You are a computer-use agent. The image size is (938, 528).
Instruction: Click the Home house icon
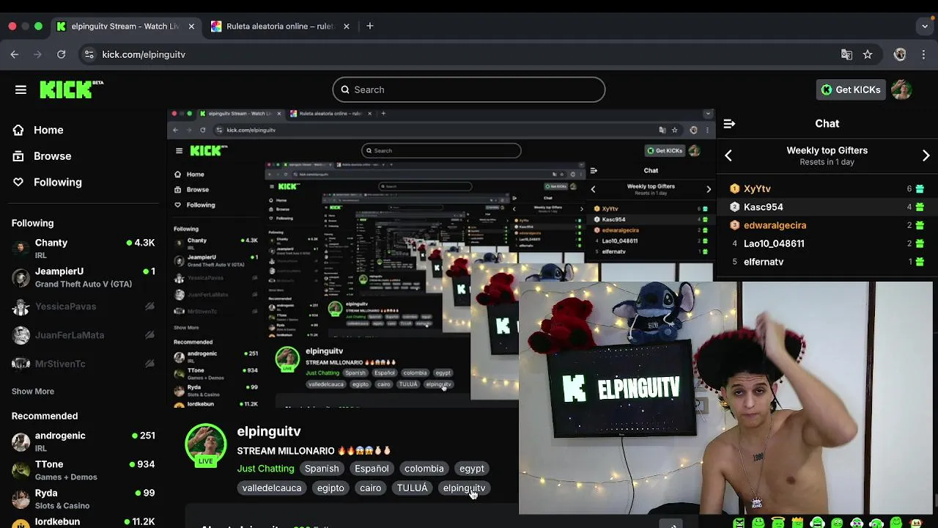(x=18, y=130)
